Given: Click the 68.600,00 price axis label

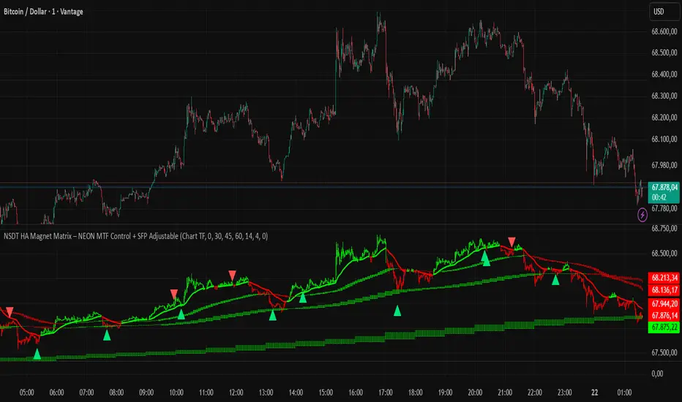Looking at the screenshot, I should (664, 31).
